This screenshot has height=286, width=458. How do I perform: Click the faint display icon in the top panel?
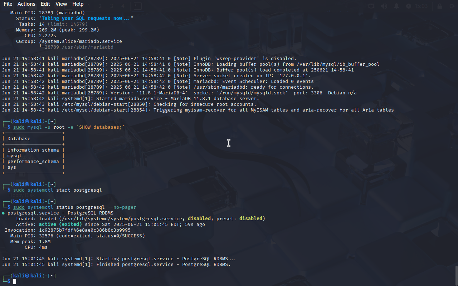[x=371, y=6]
